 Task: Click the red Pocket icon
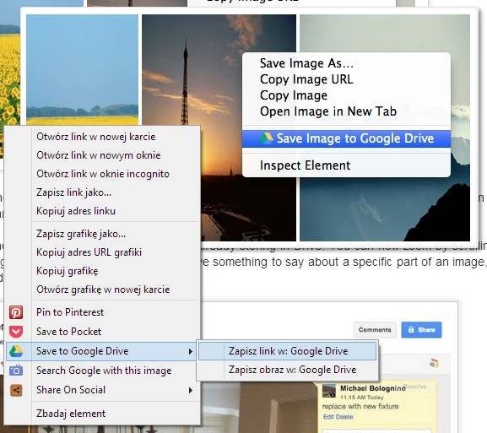coord(16,332)
